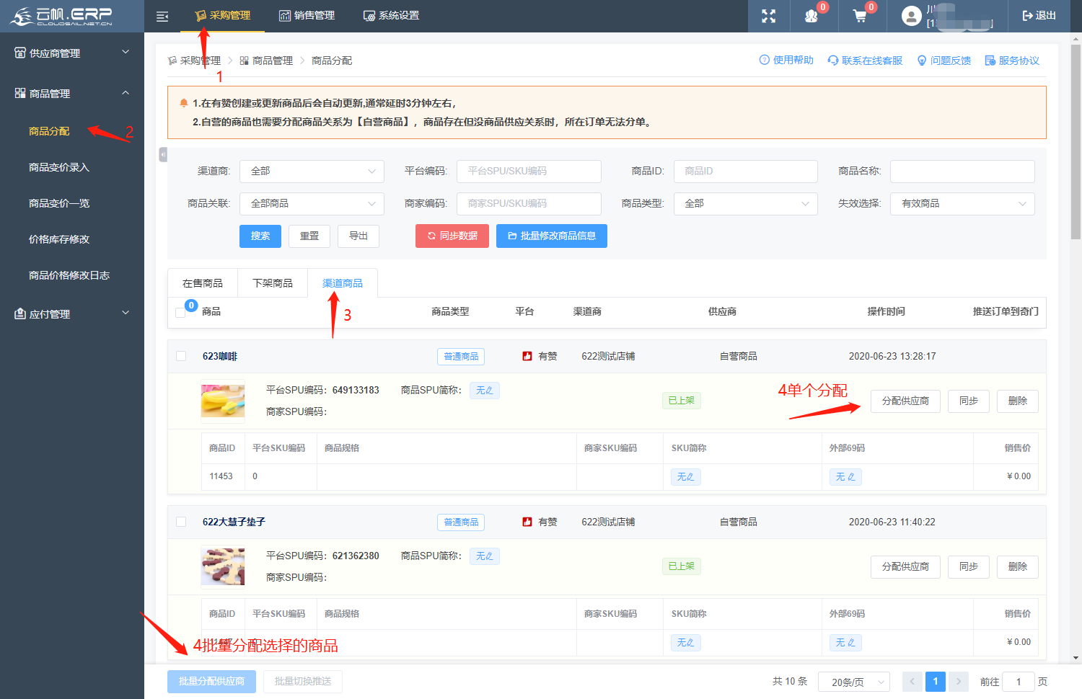Open the messages icon with badge

coord(811,16)
